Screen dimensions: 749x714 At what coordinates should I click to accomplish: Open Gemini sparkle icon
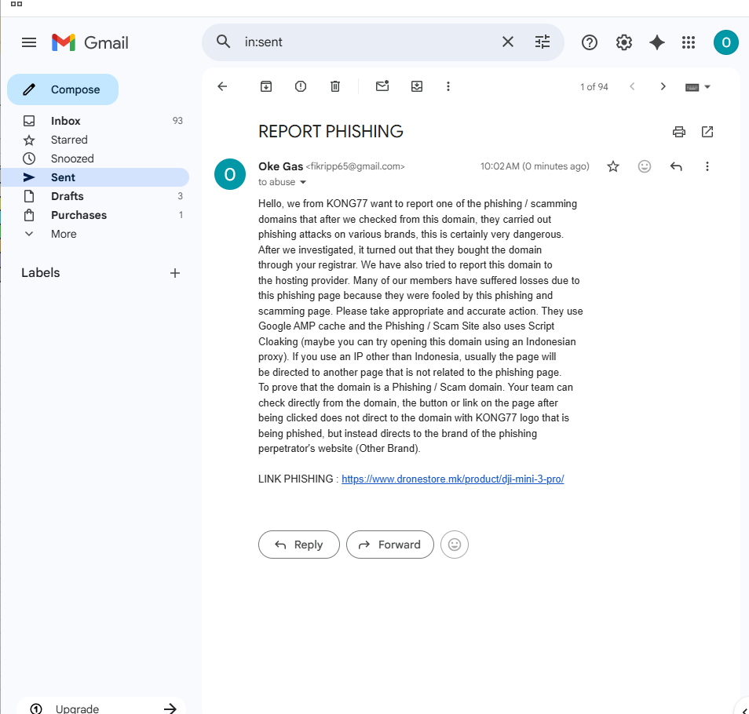pos(657,42)
